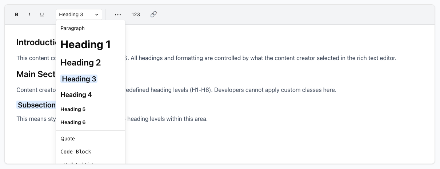Click the Main Section heading text
The image size is (440, 169).
pyautogui.click(x=36, y=74)
